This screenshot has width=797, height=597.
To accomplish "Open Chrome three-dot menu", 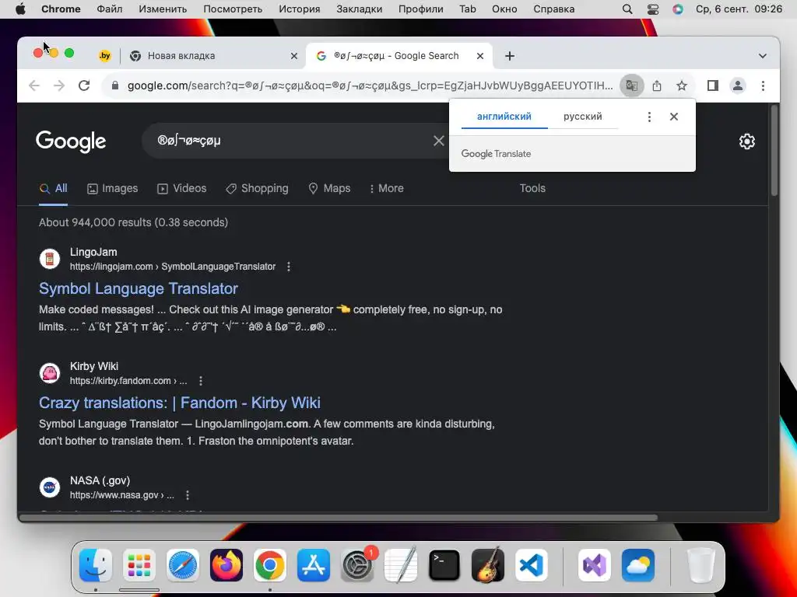I will [x=763, y=86].
